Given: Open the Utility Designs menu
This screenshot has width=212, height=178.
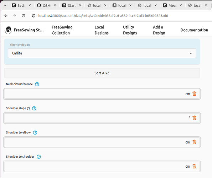Looking at the screenshot, I should (x=130, y=30).
